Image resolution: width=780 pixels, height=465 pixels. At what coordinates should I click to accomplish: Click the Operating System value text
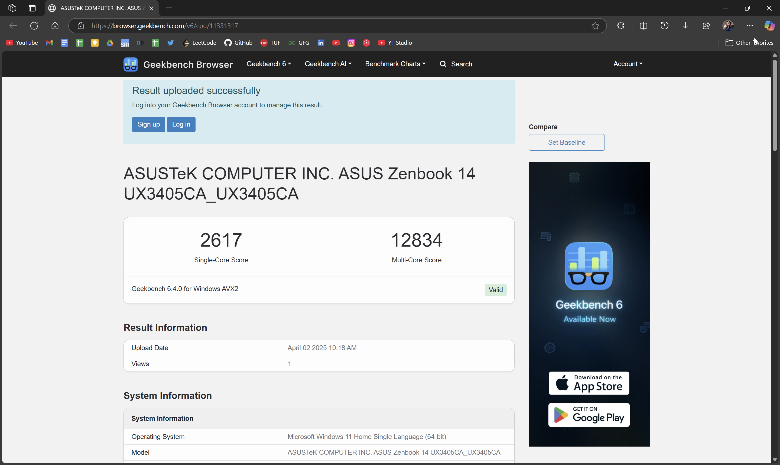coord(367,437)
